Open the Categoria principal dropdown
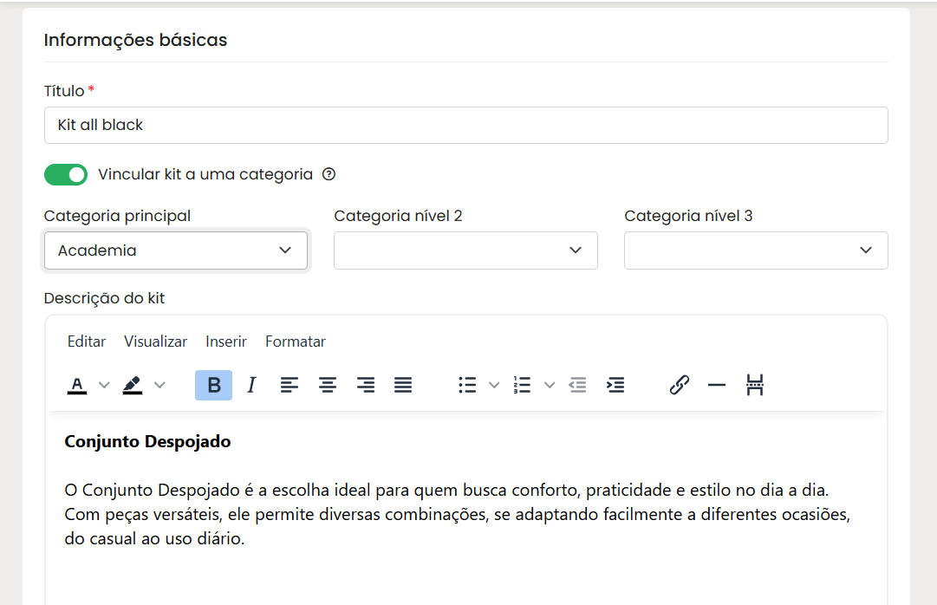Viewport: 937px width, 605px height. pyautogui.click(x=176, y=250)
